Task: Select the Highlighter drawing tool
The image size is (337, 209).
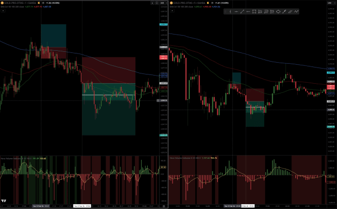Action: coord(290,12)
